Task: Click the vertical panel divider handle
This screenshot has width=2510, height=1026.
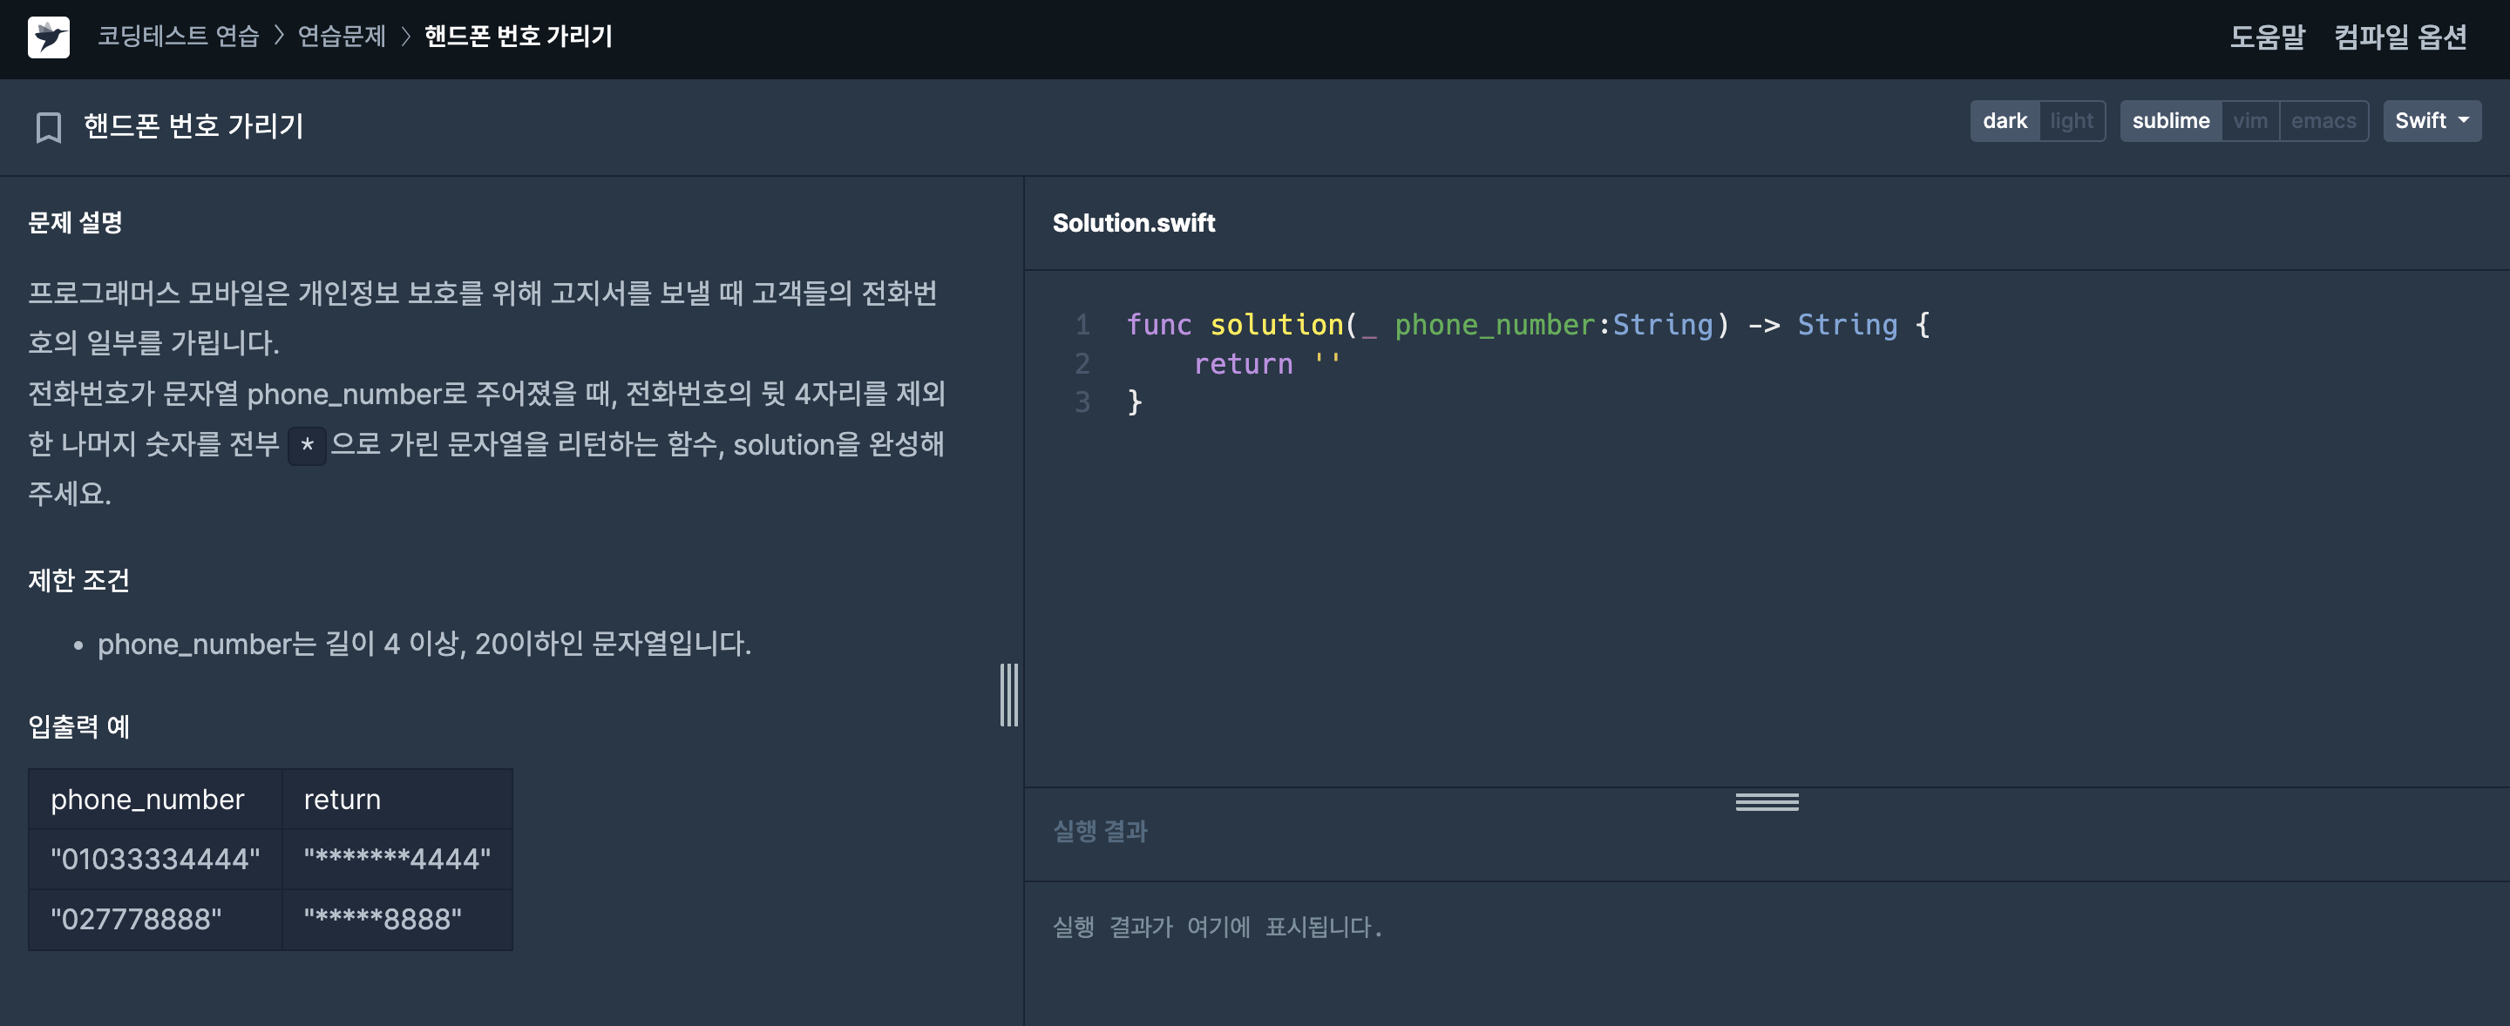Action: click(x=1008, y=694)
